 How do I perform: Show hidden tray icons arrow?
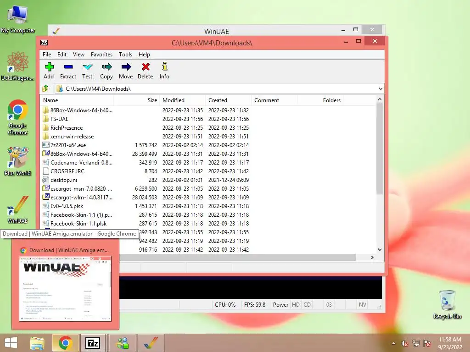click(x=393, y=343)
